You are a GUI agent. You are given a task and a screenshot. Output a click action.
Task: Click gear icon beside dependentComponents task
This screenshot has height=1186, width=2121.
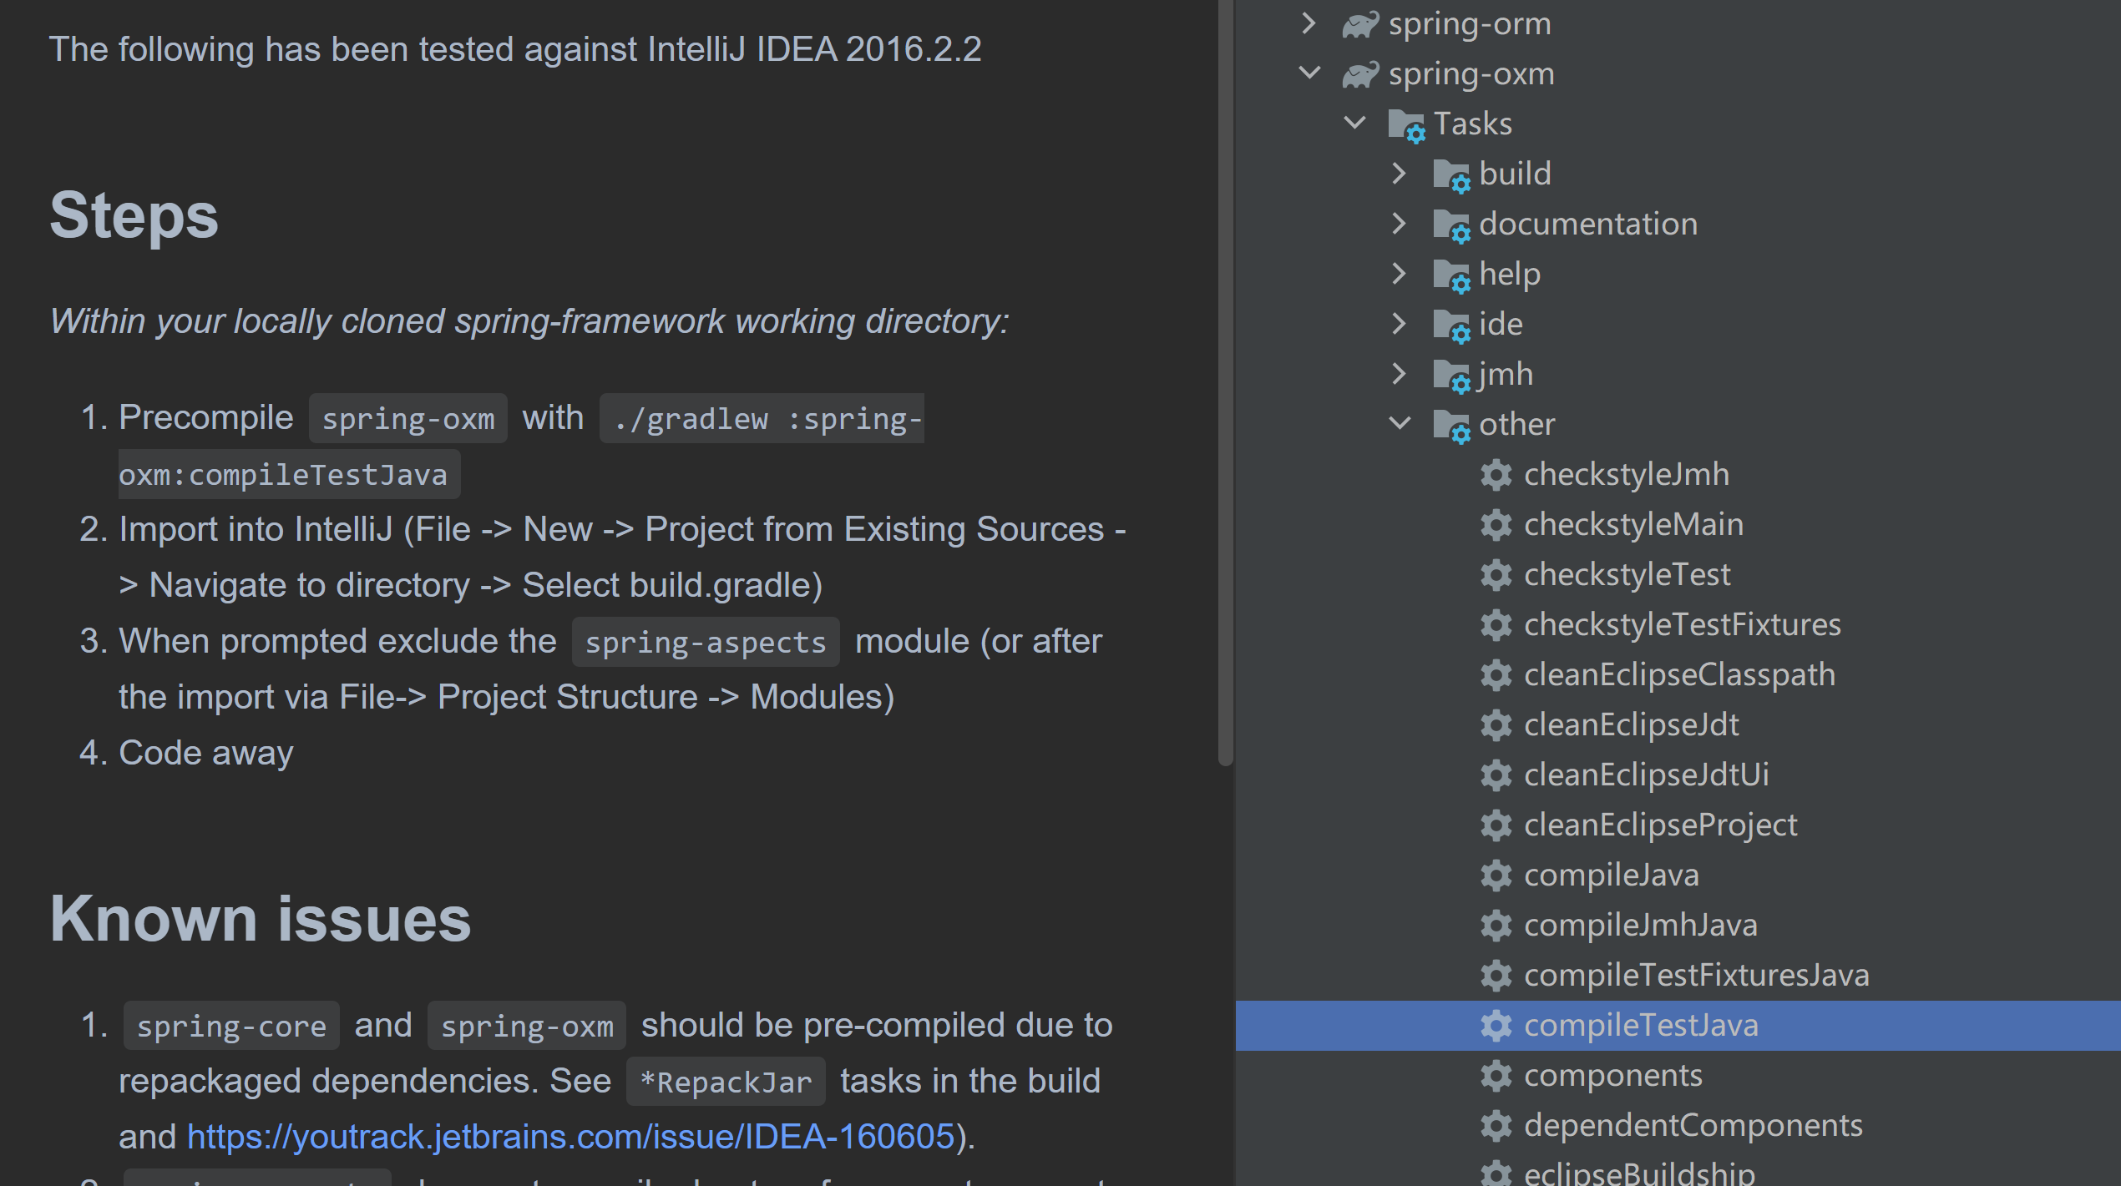1496,1126
